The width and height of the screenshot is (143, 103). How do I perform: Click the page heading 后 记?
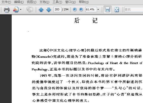(86, 20)
